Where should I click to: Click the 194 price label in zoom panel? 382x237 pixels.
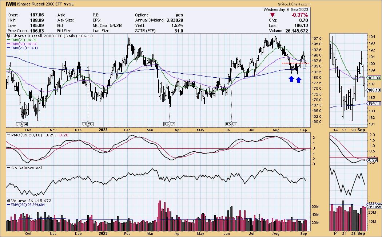click(x=372, y=37)
